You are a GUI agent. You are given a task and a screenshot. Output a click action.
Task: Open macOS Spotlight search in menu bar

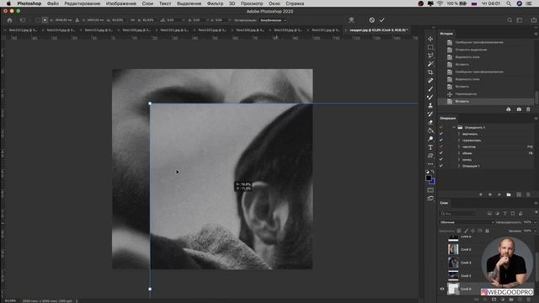pos(509,3)
